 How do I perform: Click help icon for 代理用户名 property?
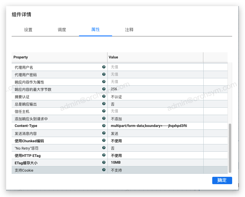[104, 67]
